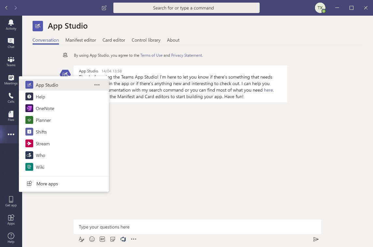
Task: Click the bot icon beside terms notice
Action: 65,55
